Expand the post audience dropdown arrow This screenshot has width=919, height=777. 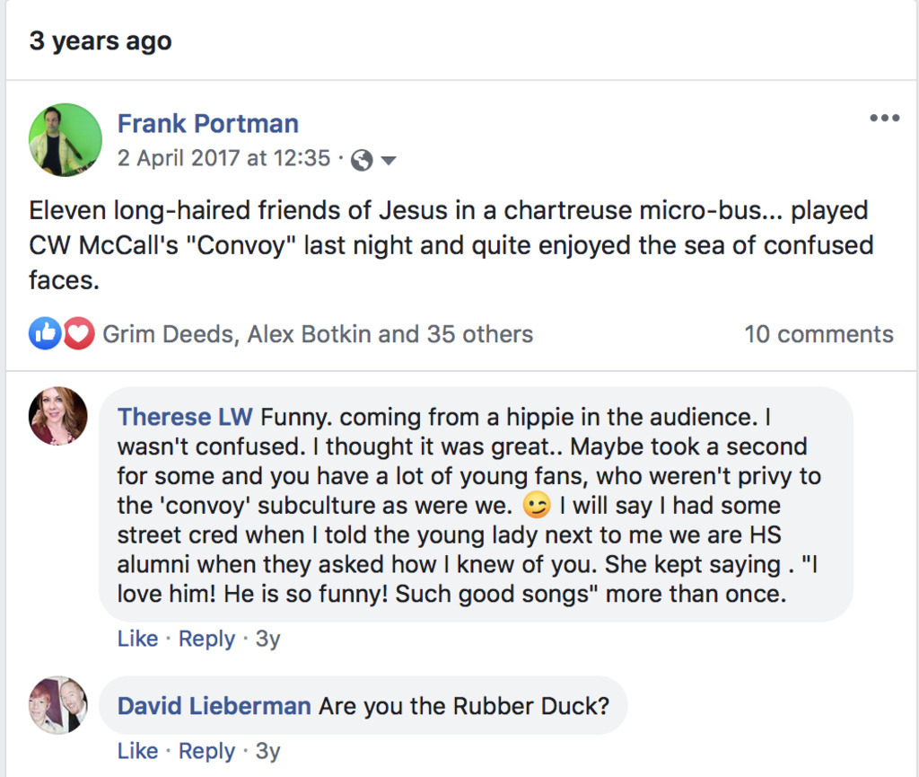point(389,161)
